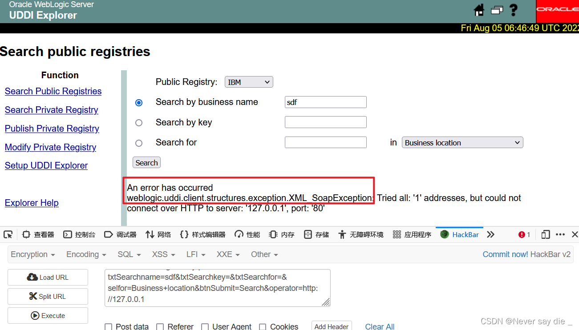Enable the Cookies checkbox
The height and width of the screenshot is (330, 579).
click(x=263, y=327)
